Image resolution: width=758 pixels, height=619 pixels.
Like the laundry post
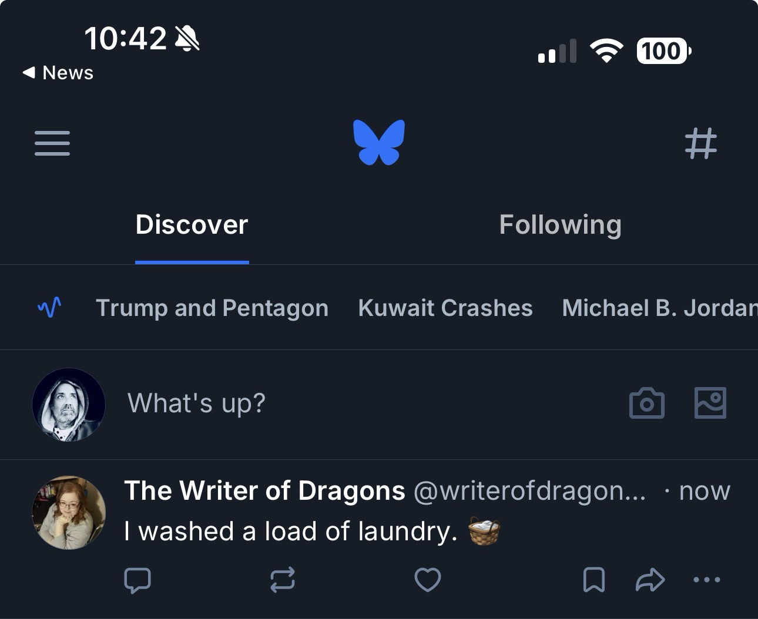click(427, 580)
